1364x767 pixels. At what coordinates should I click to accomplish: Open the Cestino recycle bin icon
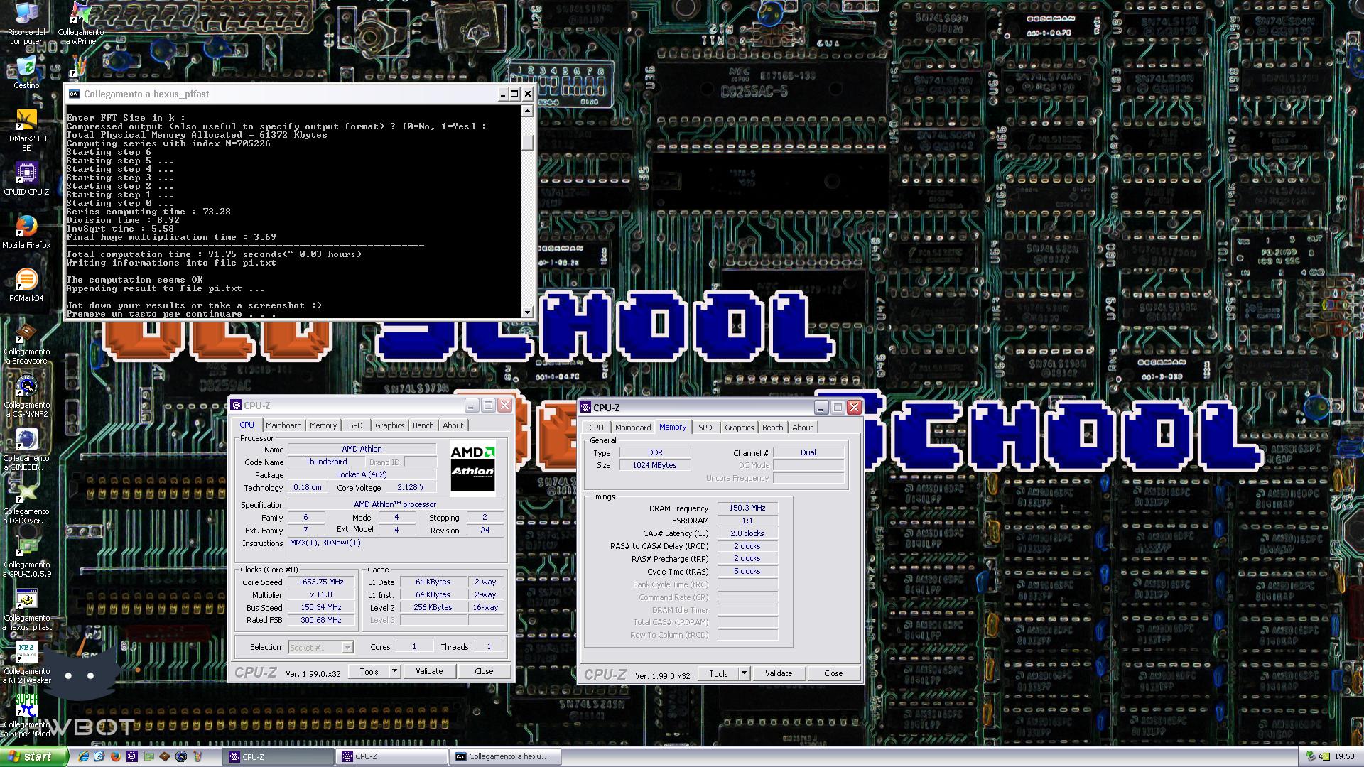pyautogui.click(x=26, y=72)
